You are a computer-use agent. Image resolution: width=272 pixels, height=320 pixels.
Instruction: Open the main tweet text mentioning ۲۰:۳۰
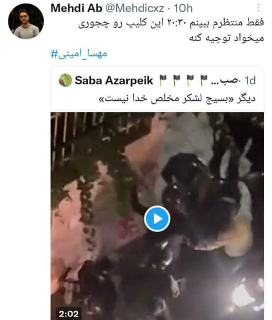click(171, 23)
